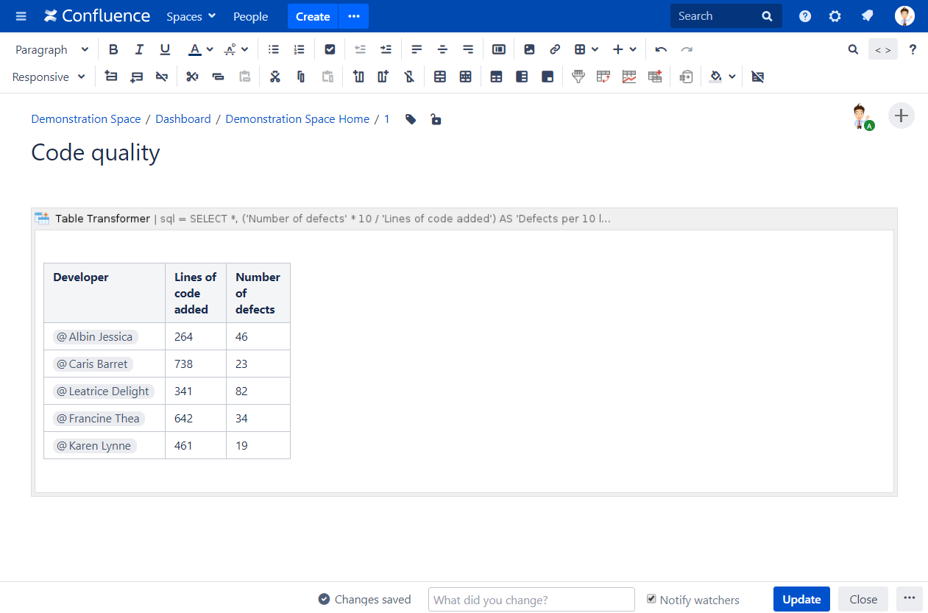The height and width of the screenshot is (613, 928).
Task: Undo the last change
Action: coord(660,49)
